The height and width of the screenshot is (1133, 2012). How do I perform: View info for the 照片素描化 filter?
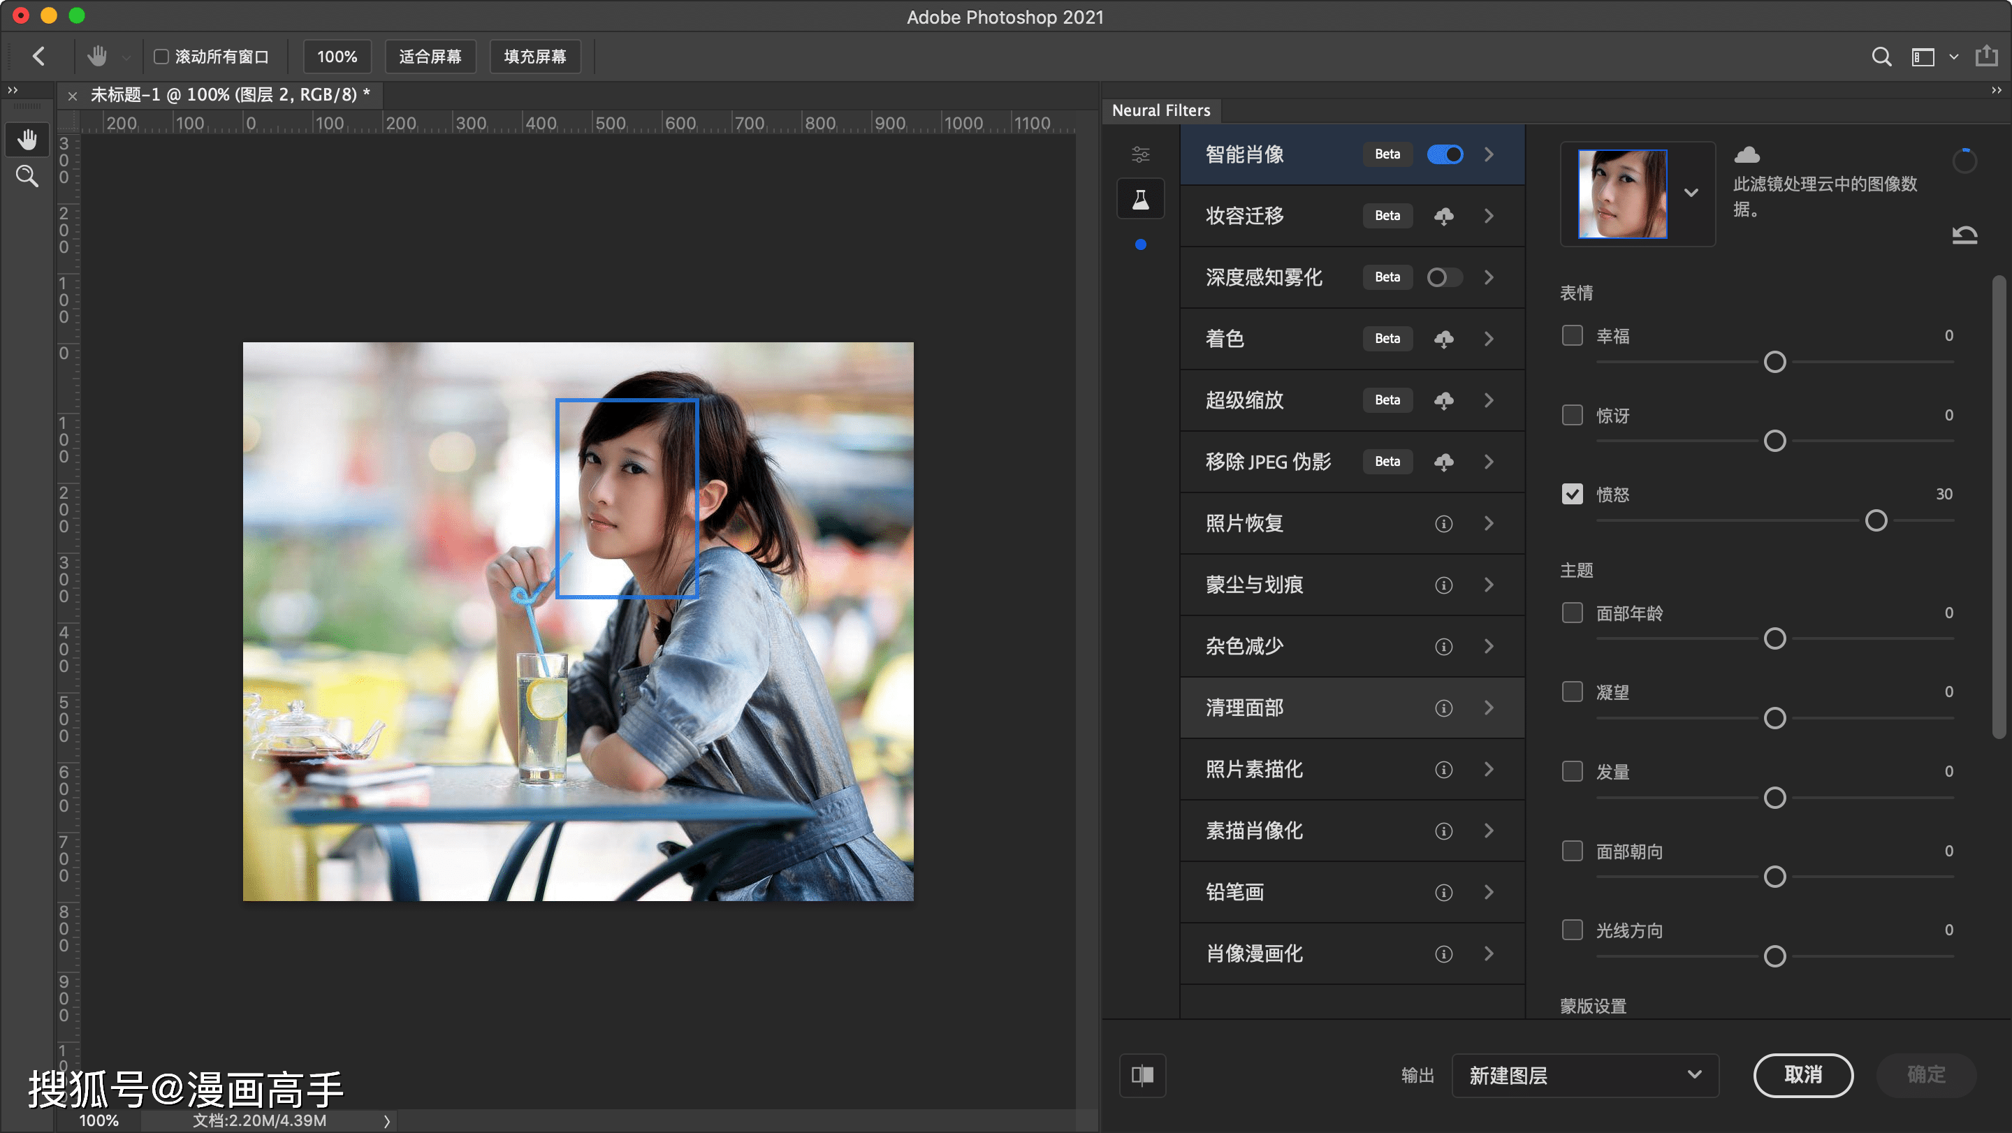click(x=1444, y=770)
